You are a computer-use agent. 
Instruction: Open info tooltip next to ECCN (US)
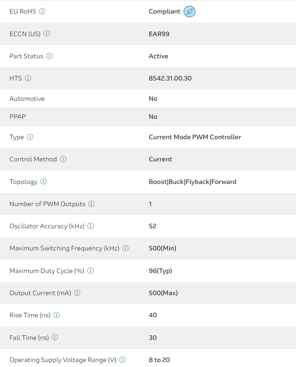[x=47, y=33]
